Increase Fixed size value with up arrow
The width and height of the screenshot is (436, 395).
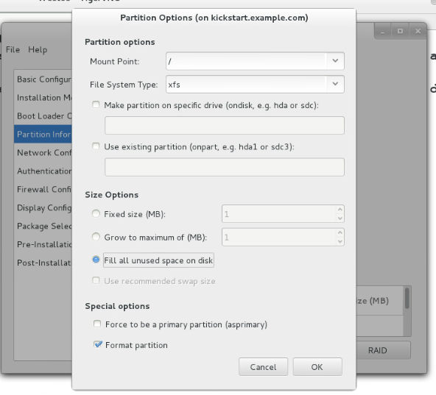tap(340, 210)
